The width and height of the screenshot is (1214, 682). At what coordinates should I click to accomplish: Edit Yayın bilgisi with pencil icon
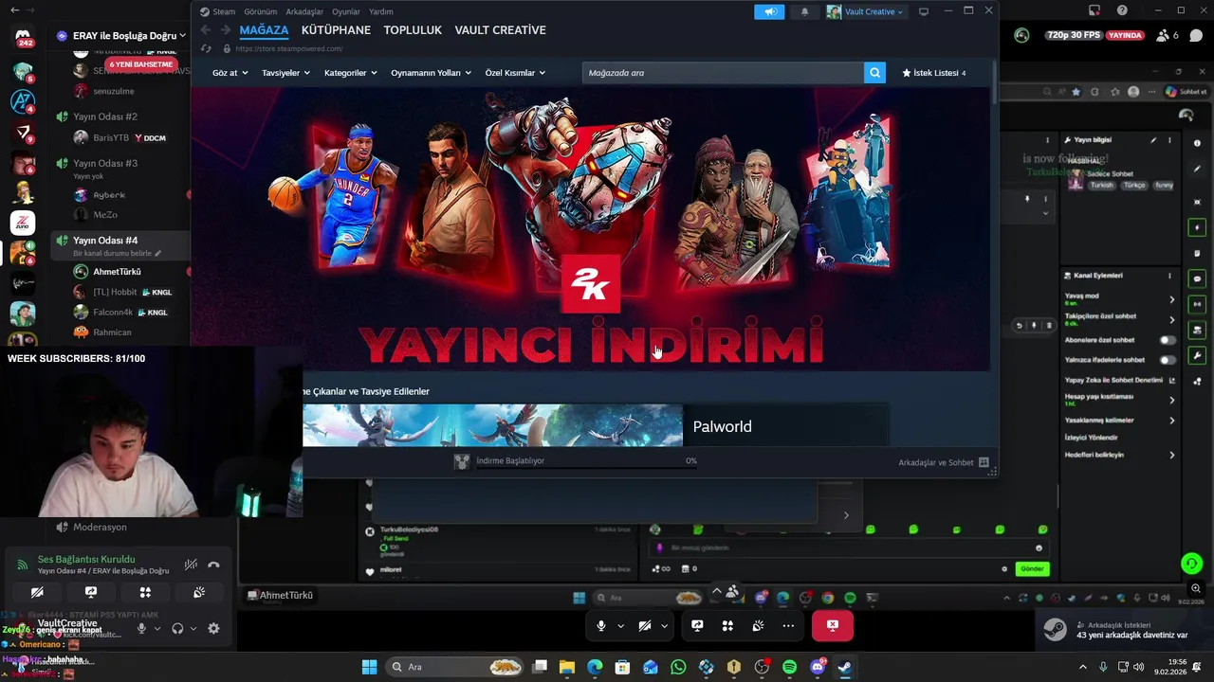pos(1154,139)
